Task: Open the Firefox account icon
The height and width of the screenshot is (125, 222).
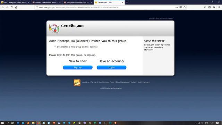Action: [214, 7]
